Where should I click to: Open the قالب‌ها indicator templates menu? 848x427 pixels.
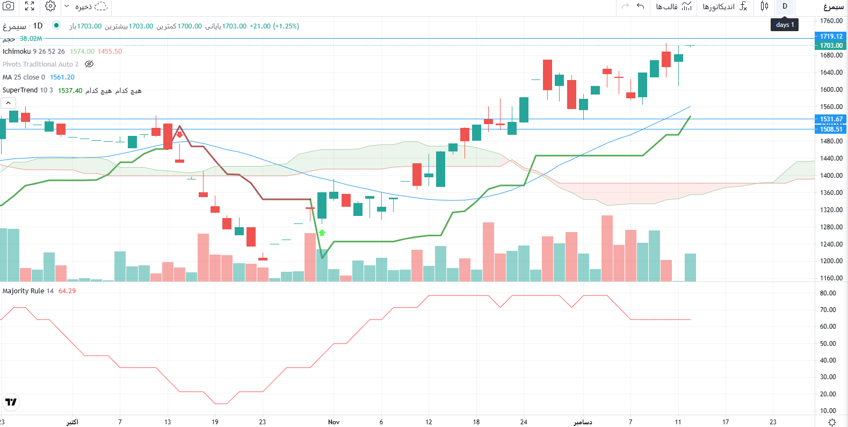[x=673, y=6]
